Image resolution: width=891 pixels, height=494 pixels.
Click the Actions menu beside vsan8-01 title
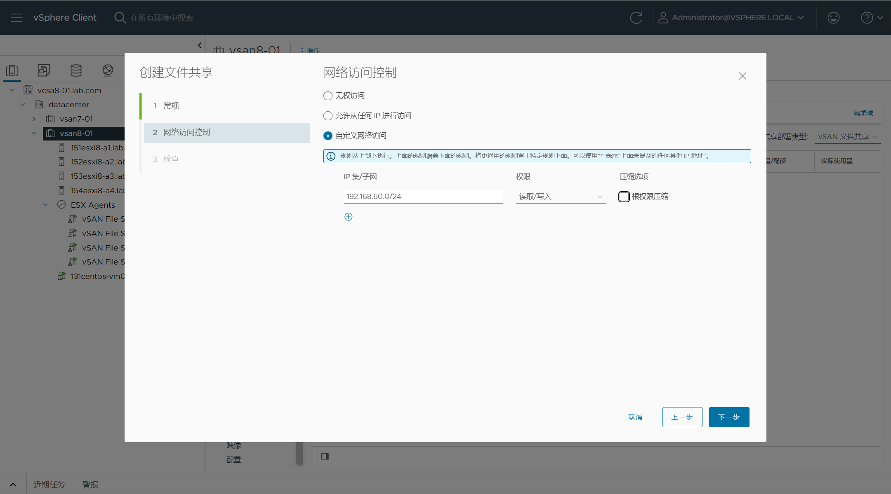tap(311, 50)
